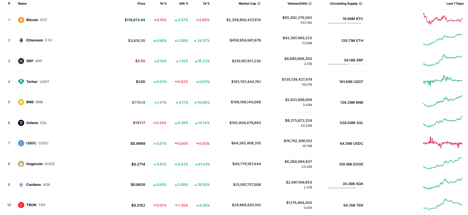This screenshot has height=215, width=468.
Task: Sort by Circulating Supply column header
Action: coord(343,3)
